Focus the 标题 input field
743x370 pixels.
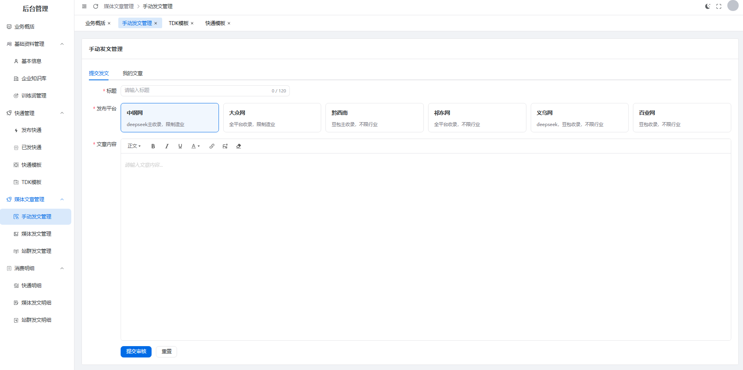(205, 91)
